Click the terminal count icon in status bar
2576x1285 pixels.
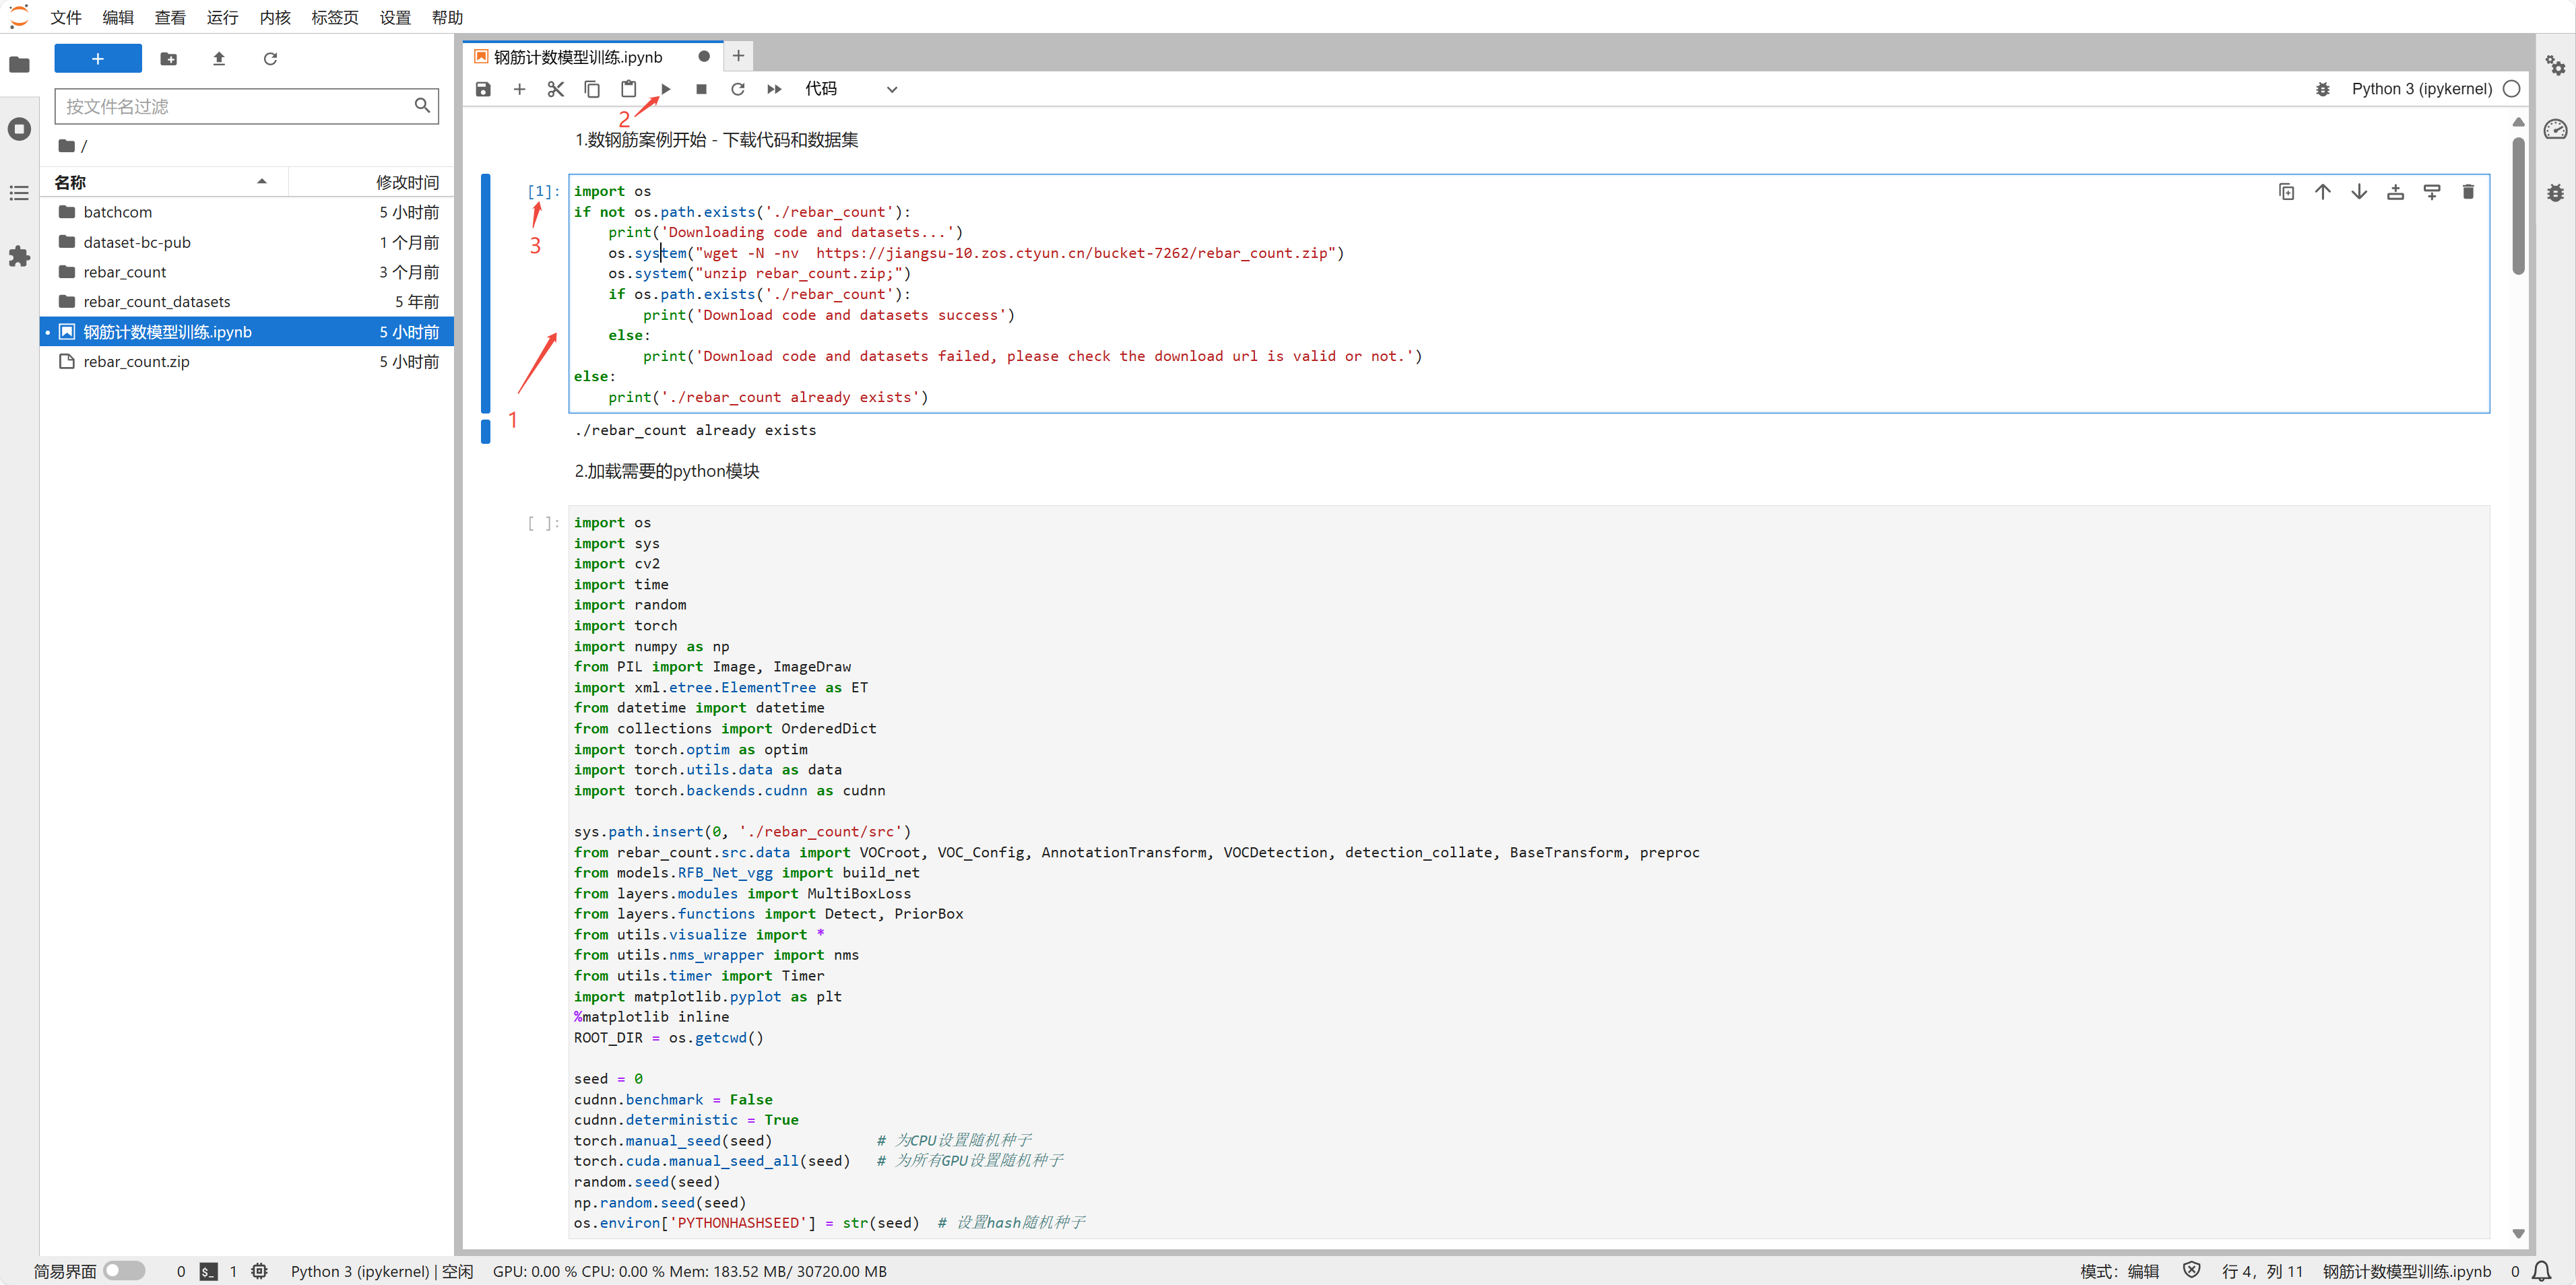[208, 1271]
